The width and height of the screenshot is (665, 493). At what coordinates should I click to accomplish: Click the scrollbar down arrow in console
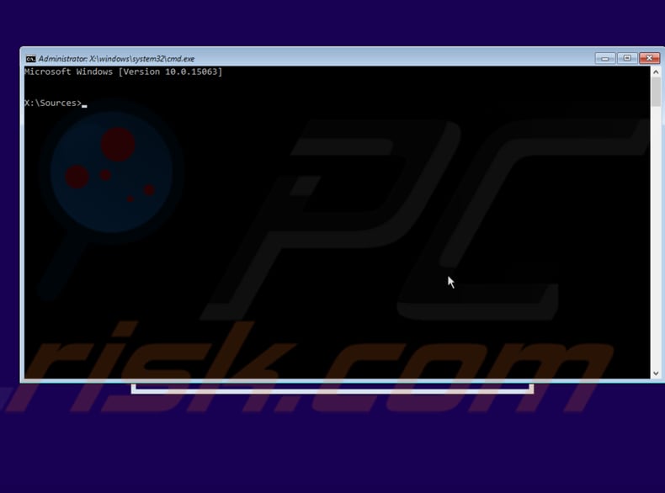(656, 373)
